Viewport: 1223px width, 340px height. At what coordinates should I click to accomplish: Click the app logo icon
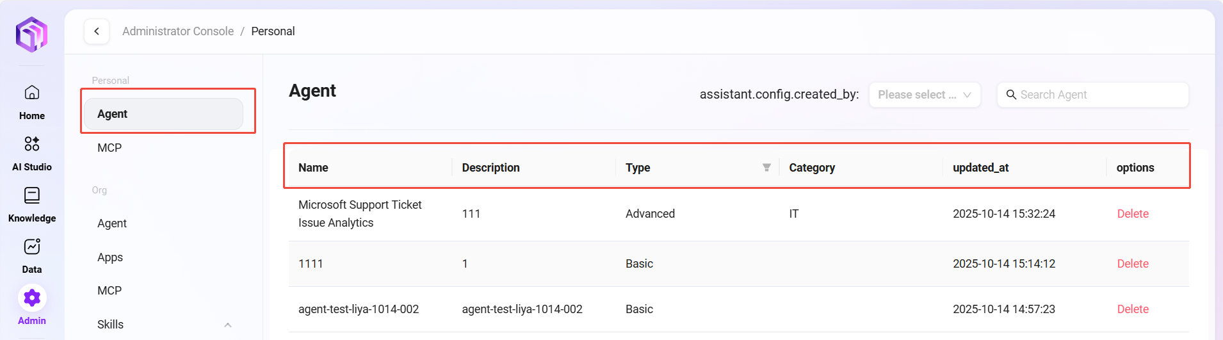(x=31, y=34)
